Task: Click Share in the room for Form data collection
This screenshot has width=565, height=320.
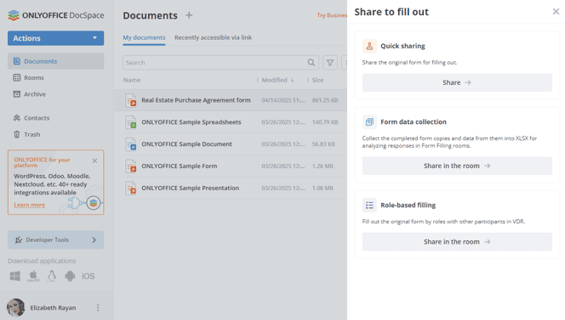Action: coord(457,166)
